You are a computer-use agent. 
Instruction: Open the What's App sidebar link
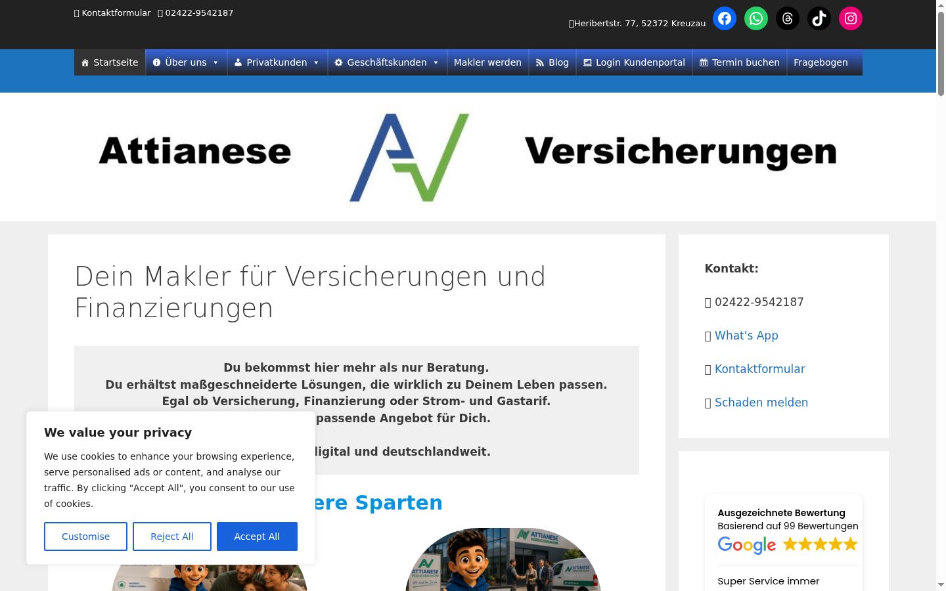pos(746,336)
